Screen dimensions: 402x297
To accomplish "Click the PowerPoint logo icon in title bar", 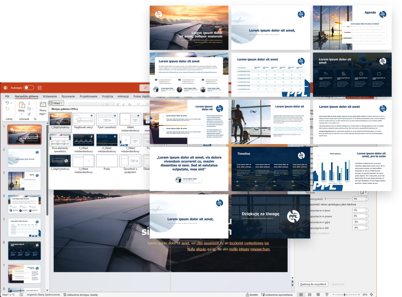I will click(x=5, y=88).
